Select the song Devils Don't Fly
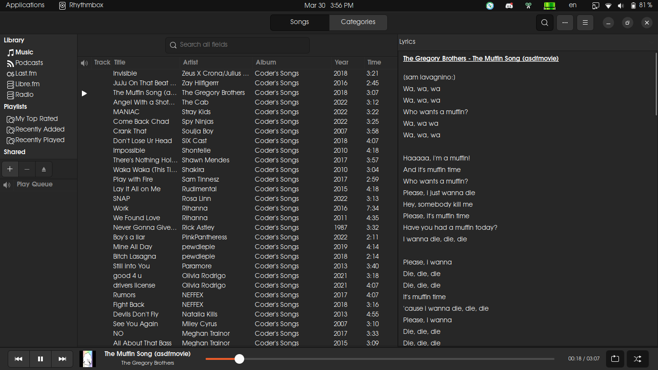This screenshot has width=658, height=370. (136, 314)
